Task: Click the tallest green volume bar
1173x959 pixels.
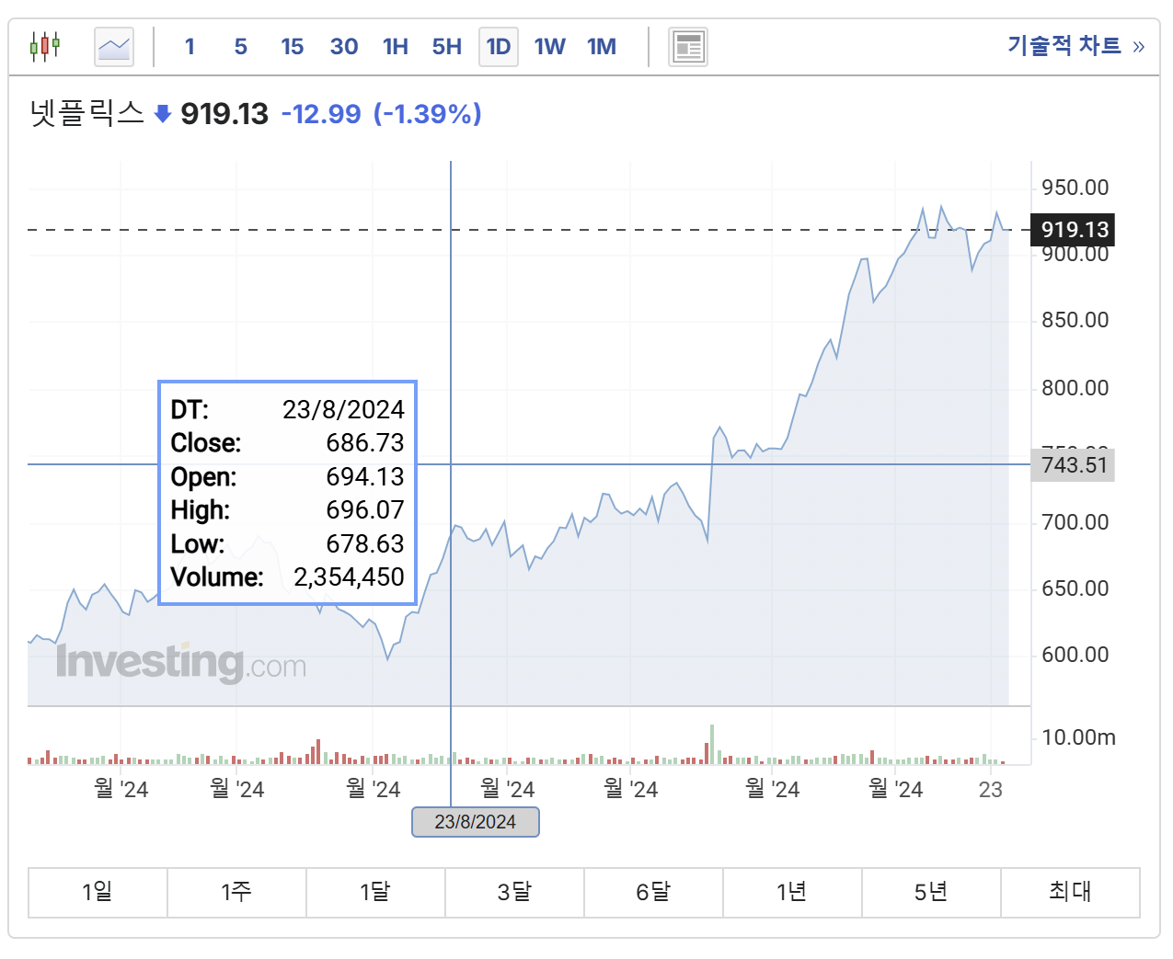Action: 712,745
